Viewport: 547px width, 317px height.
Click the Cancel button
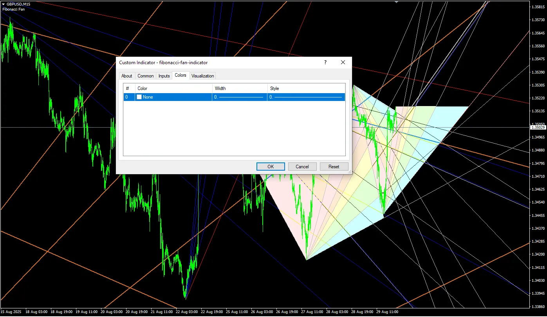(302, 167)
